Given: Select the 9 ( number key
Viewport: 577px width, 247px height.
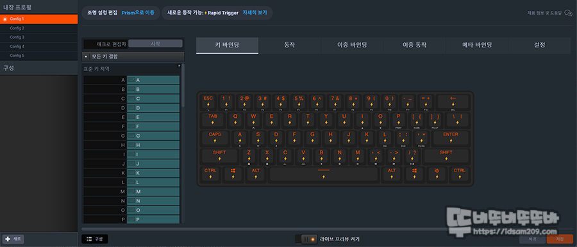Looking at the screenshot, I should coord(371,102).
